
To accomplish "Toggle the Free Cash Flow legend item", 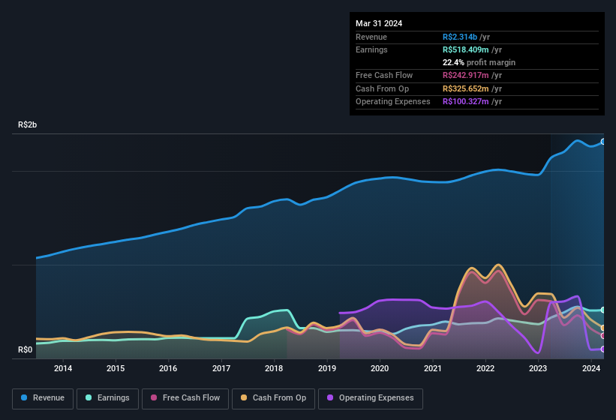I will 185,398.
